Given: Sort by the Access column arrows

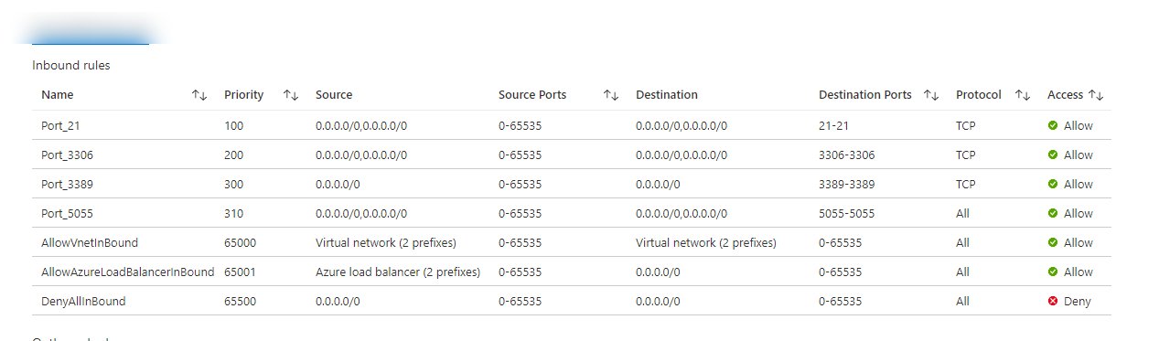Looking at the screenshot, I should coord(1097,95).
